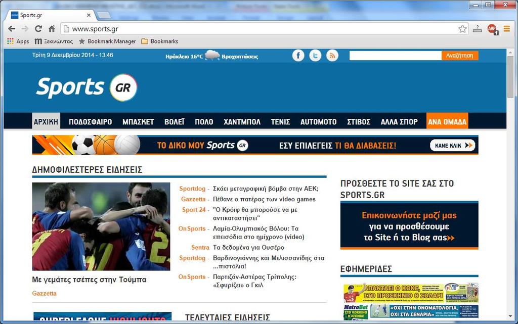Open the orange ΑΝΑ ΟΜΑΔΑ menu item
Viewport: 518px width, 324px height.
[447, 121]
